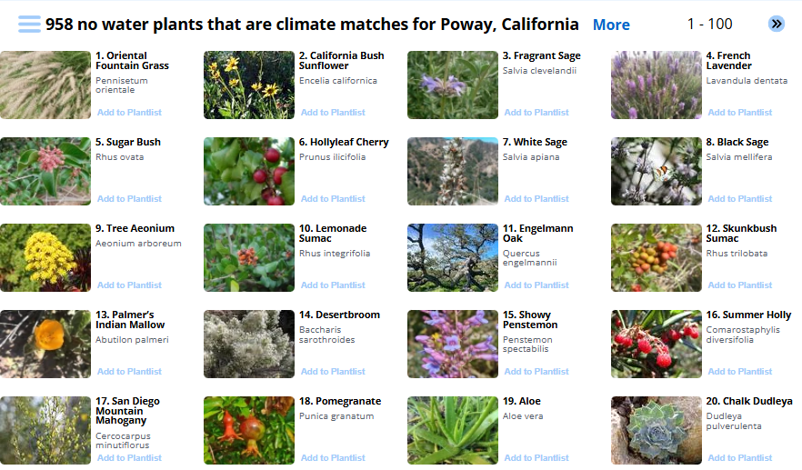This screenshot has width=802, height=470.
Task: Add Black Sage to Plantlist
Action: pos(740,199)
